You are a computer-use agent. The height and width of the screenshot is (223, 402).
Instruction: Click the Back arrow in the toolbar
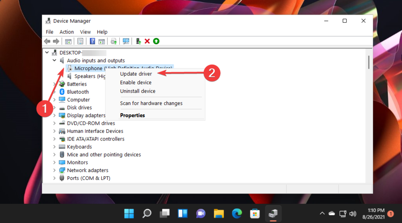coord(47,41)
